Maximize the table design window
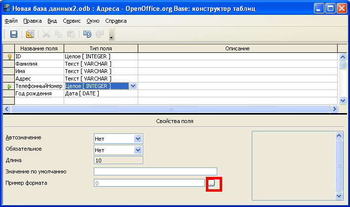Screen dimensions: 350x207 tap(330, 9)
